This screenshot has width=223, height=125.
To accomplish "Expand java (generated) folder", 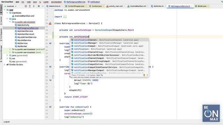I will click(7, 56).
